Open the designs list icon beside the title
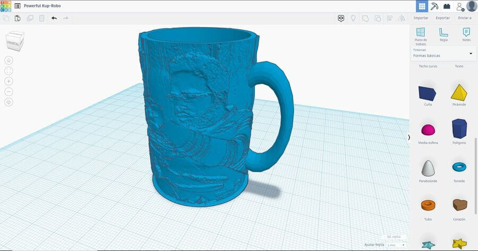The width and height of the screenshot is (478, 251). click(18, 6)
